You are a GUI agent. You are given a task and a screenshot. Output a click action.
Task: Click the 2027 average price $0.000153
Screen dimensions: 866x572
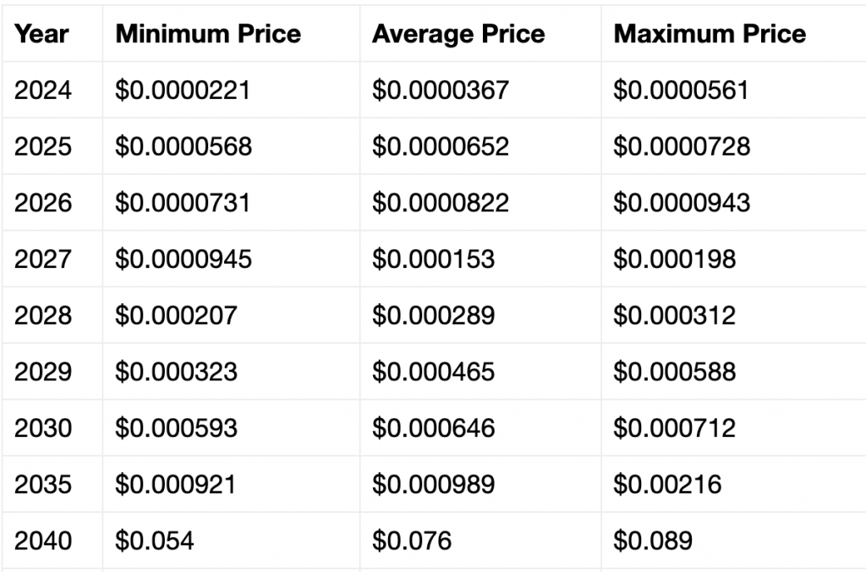pos(433,259)
